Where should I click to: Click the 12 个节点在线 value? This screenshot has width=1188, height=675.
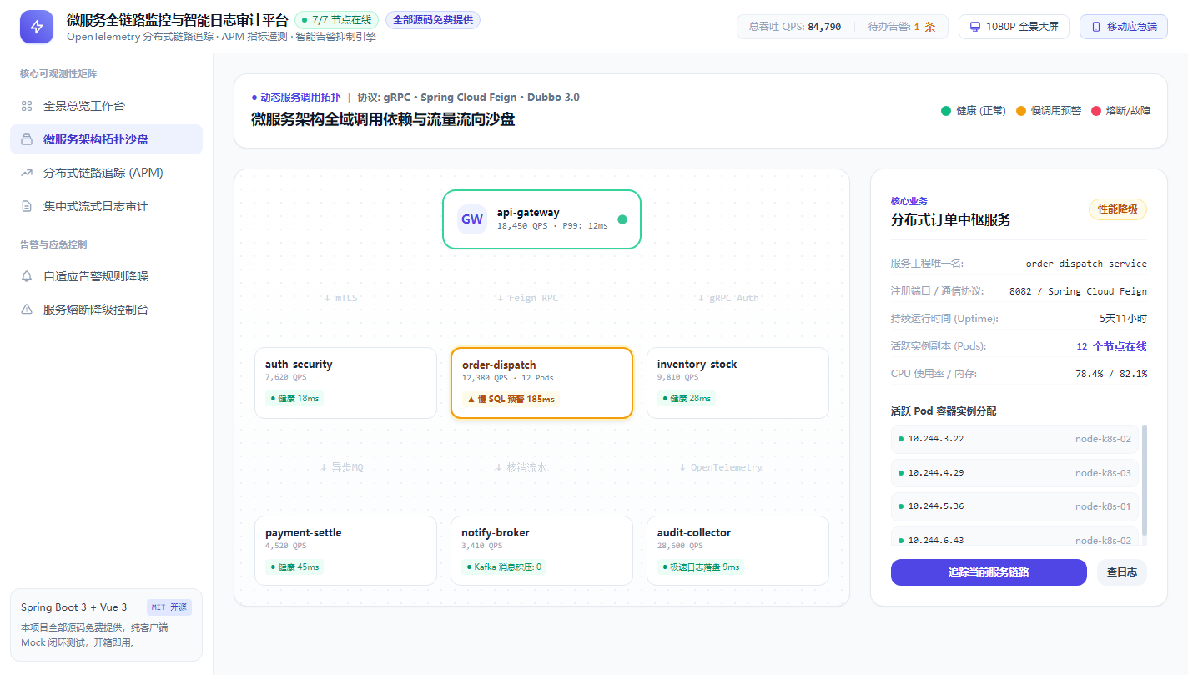pyautogui.click(x=1111, y=346)
